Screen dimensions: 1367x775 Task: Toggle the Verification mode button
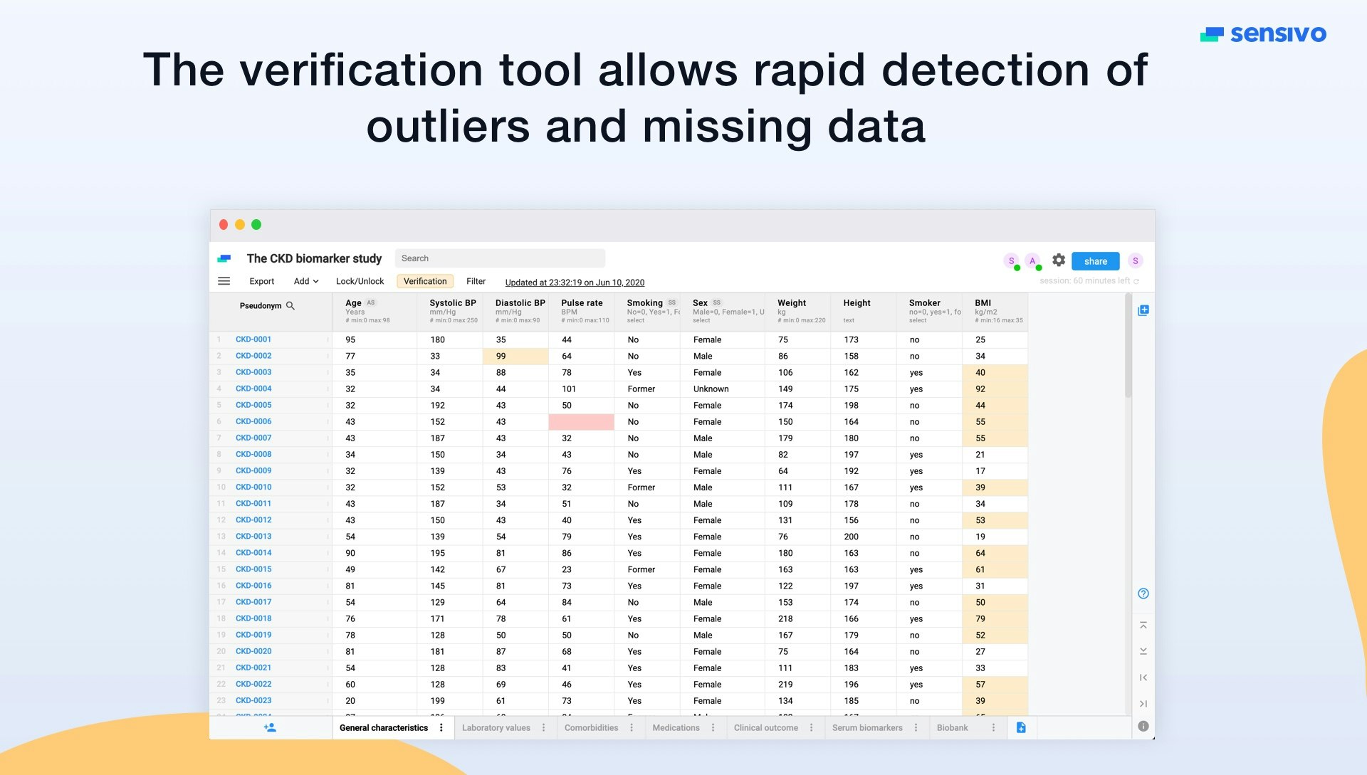(x=425, y=281)
